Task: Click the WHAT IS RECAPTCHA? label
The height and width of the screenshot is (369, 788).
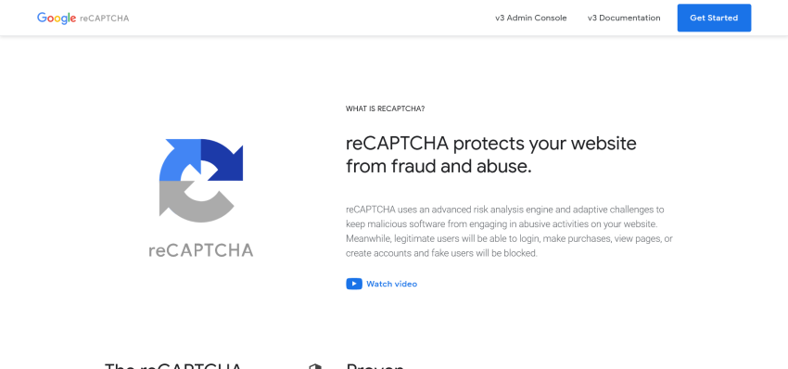Action: coord(385,108)
